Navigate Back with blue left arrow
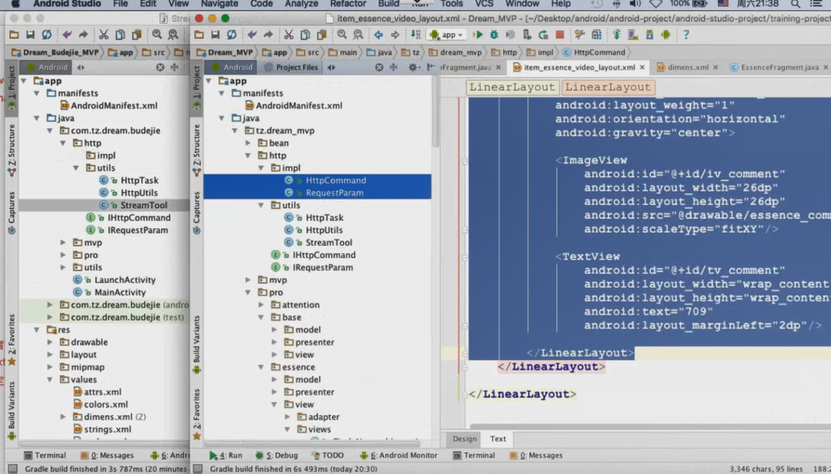 coord(378,35)
